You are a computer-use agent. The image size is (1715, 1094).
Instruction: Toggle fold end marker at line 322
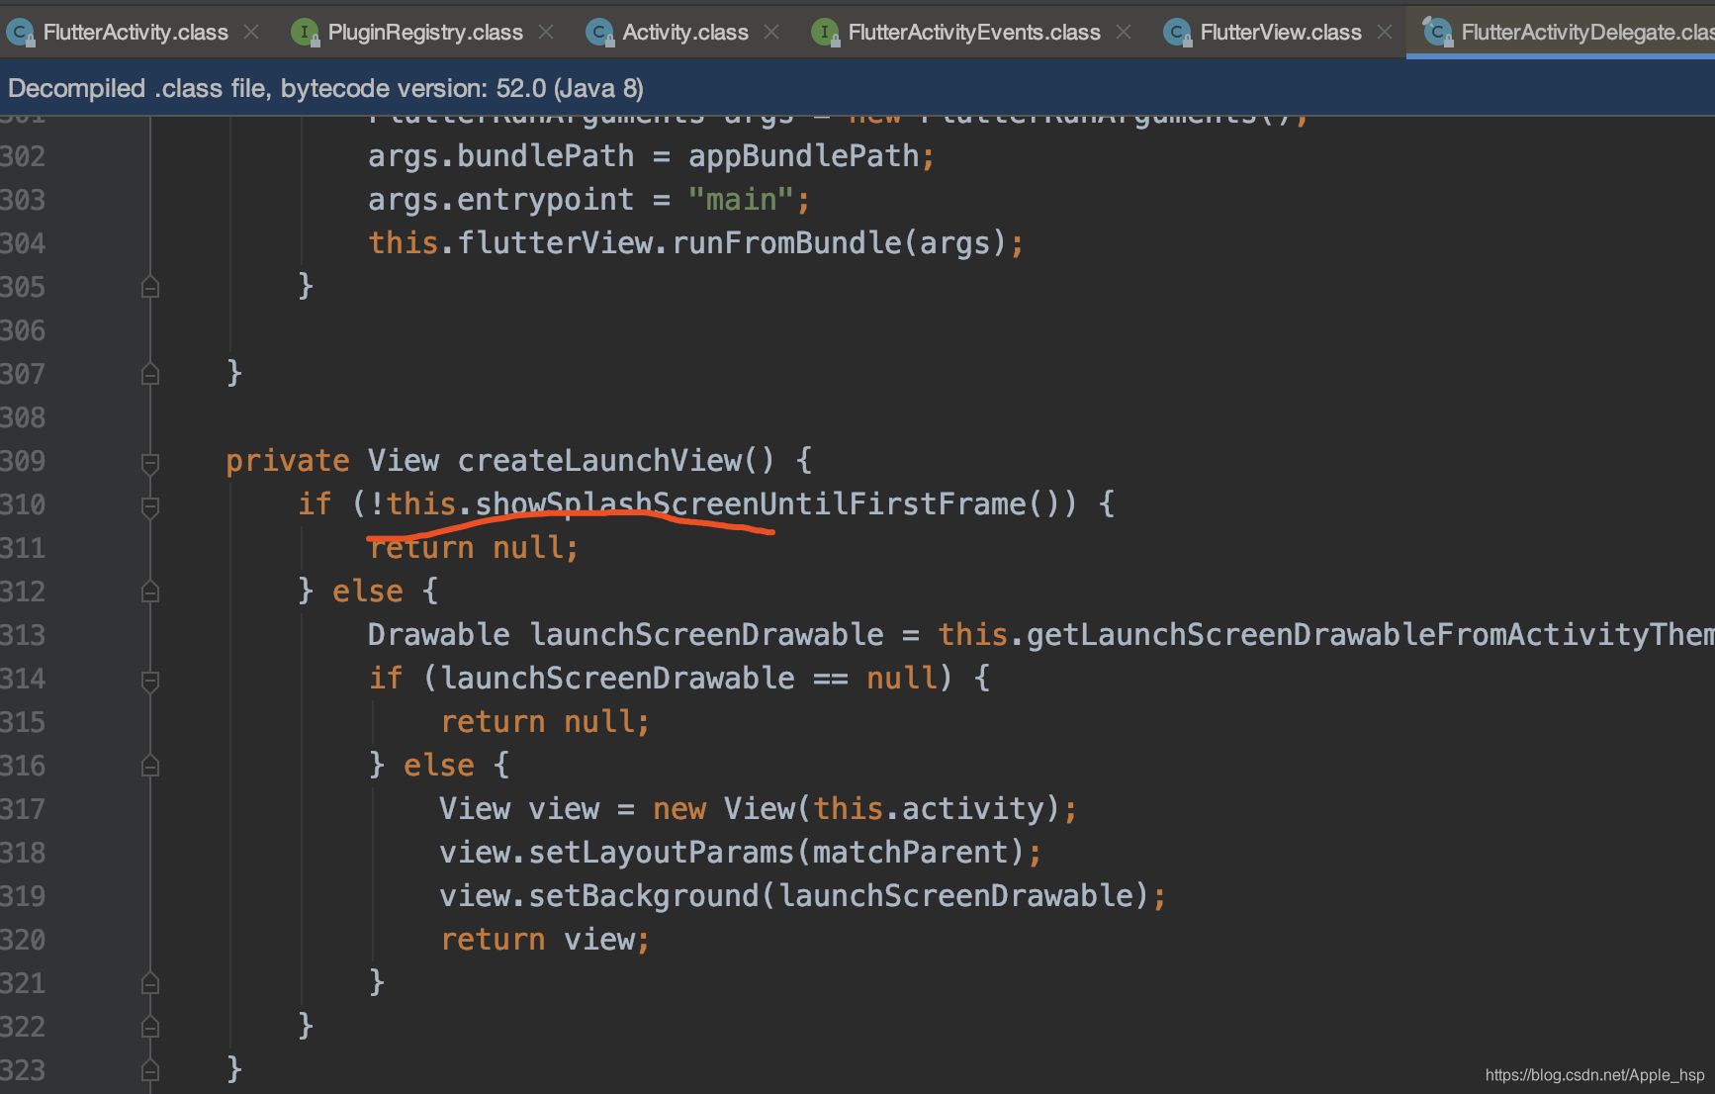(x=150, y=1027)
